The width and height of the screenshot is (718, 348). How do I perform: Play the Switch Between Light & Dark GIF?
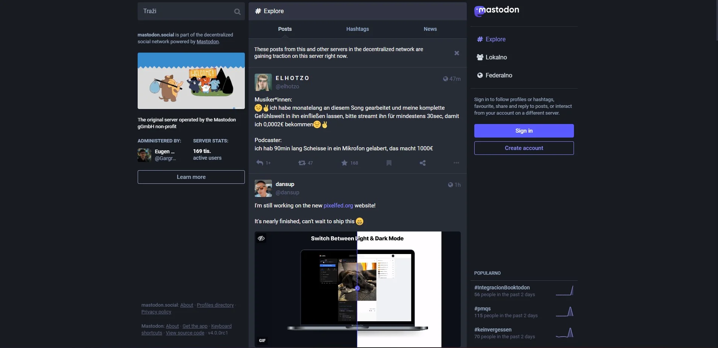point(357,289)
